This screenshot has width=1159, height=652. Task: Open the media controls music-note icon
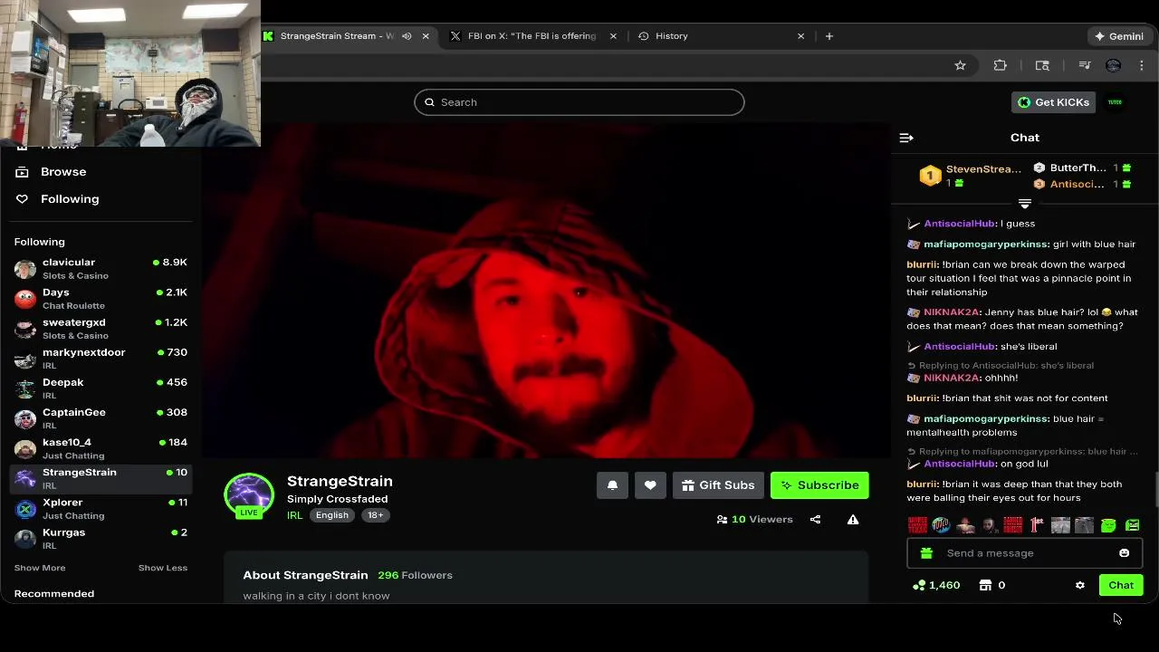(x=1085, y=65)
